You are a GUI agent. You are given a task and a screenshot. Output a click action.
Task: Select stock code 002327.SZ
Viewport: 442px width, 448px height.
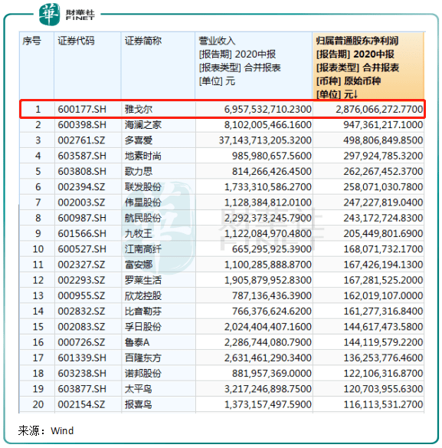point(81,265)
